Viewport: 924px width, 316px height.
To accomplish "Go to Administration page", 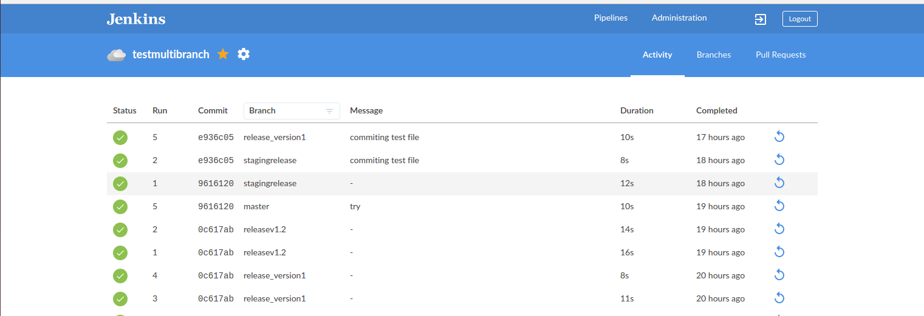I will point(679,18).
